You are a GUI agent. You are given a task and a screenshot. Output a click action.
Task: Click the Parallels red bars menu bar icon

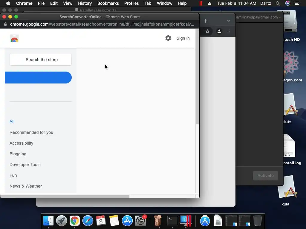pyautogui.click(x=201, y=3)
